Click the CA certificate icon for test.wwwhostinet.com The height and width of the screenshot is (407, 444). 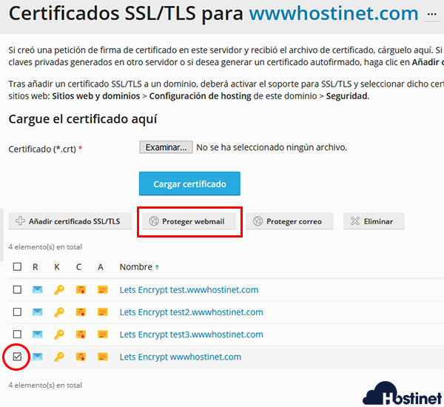pyautogui.click(x=103, y=289)
